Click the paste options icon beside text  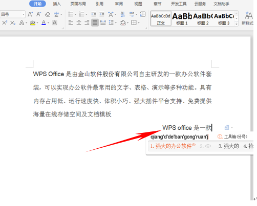[228, 127]
